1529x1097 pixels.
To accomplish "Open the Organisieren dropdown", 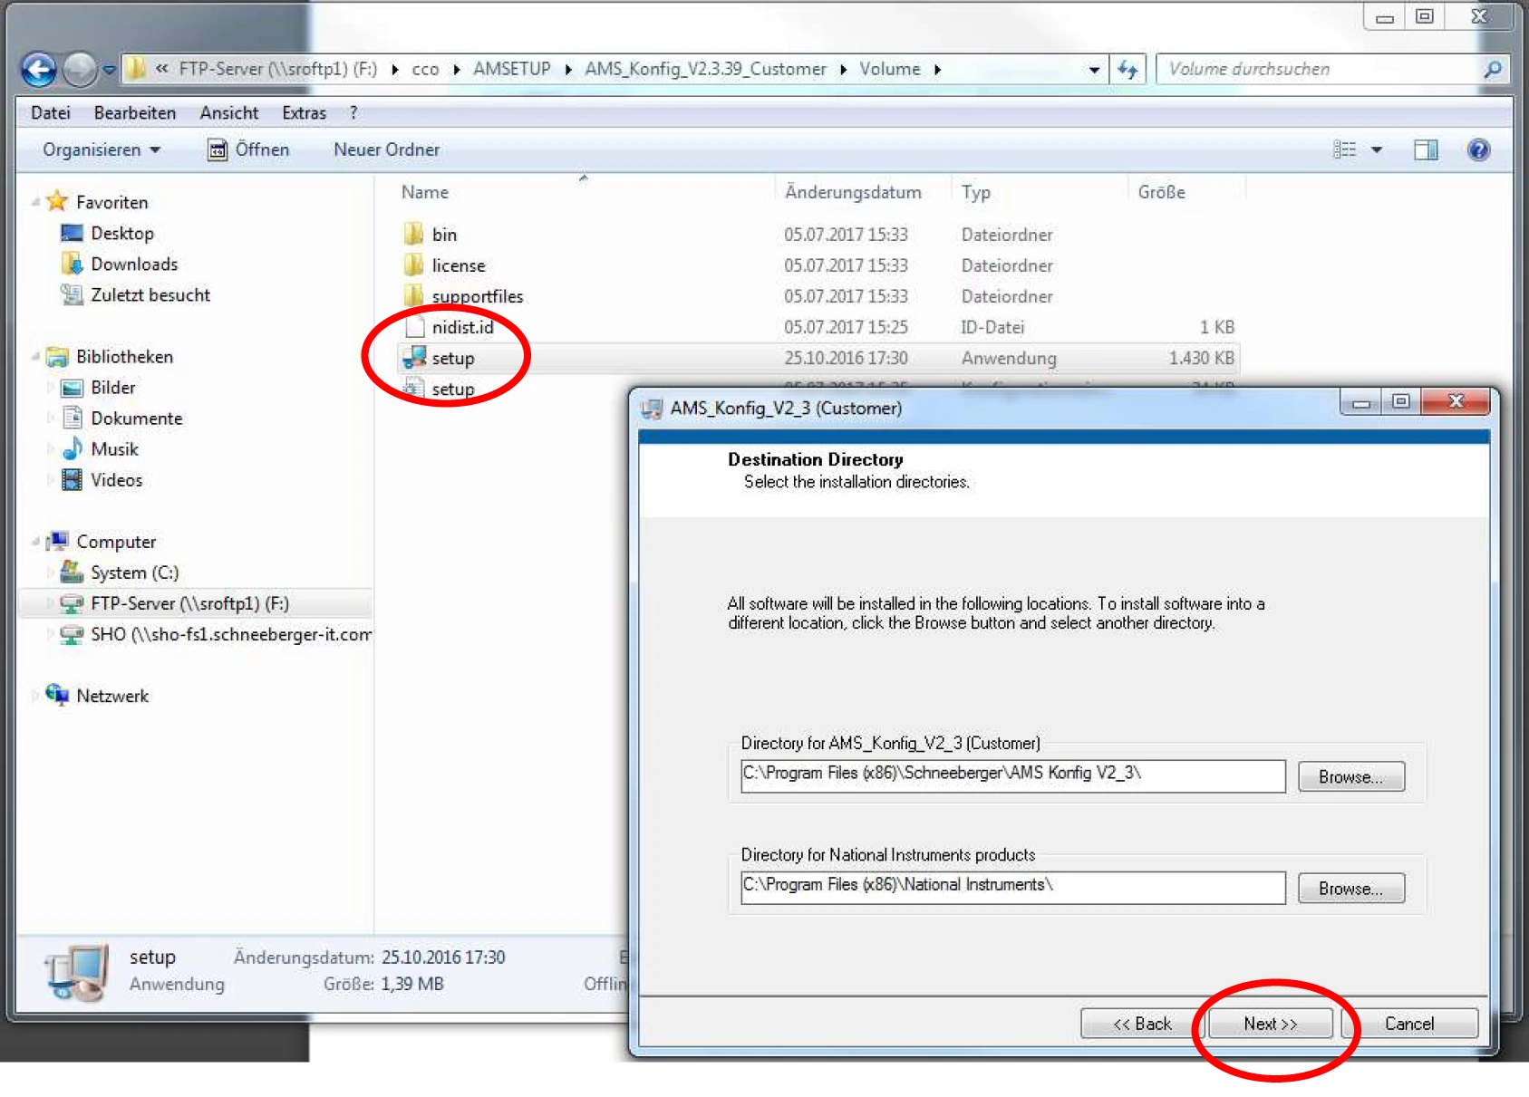I will [101, 150].
